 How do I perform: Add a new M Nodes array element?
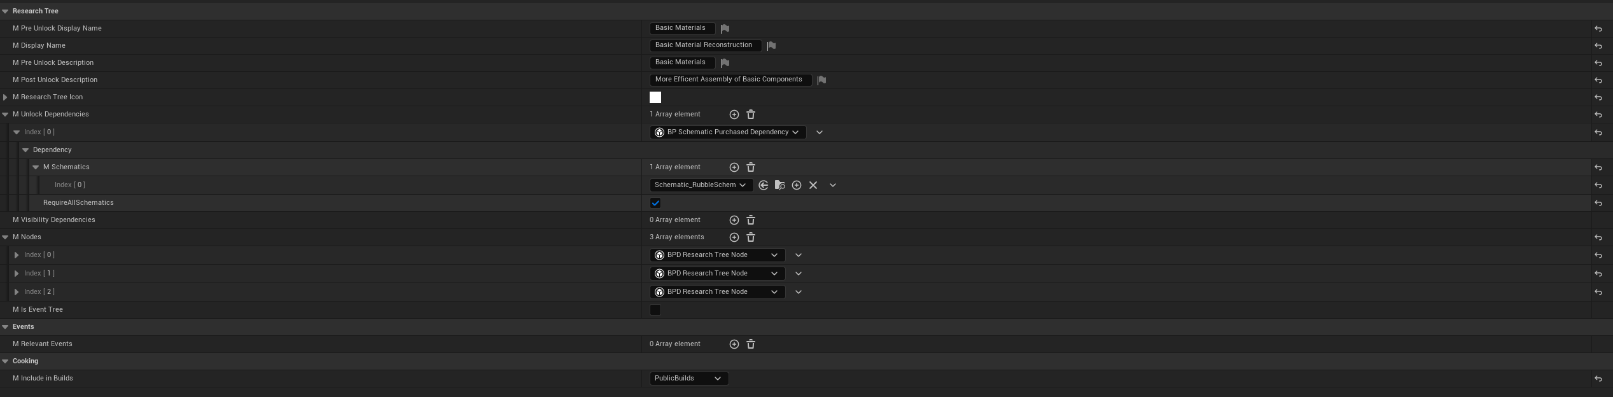tap(734, 237)
